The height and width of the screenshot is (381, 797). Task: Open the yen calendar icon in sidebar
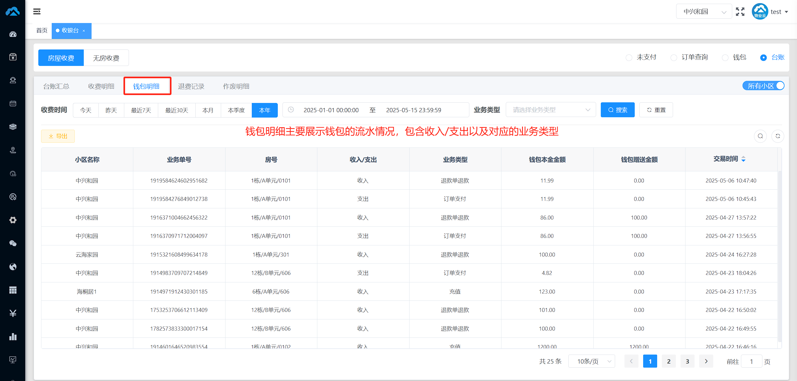click(x=13, y=57)
